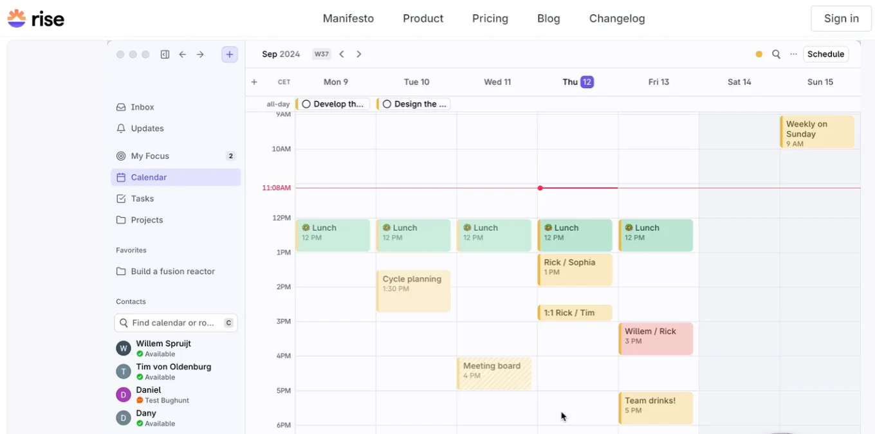Open search with the magnifier icon
Image resolution: width=875 pixels, height=434 pixels.
[777, 54]
